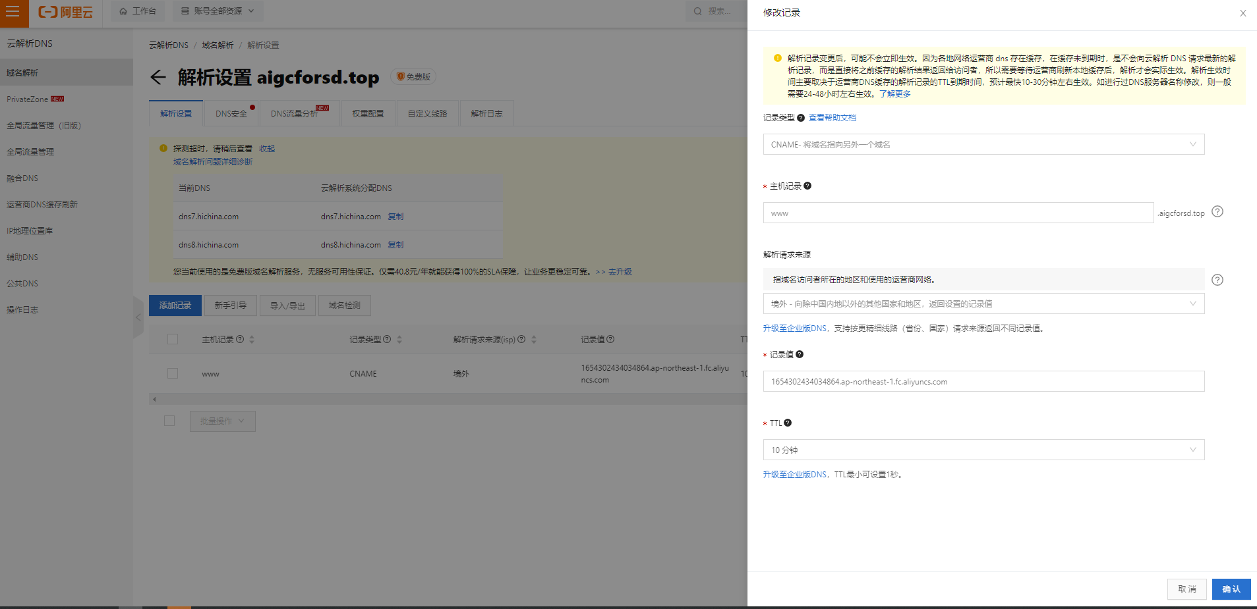Switch to the 自定义线路 tab

(x=427, y=113)
